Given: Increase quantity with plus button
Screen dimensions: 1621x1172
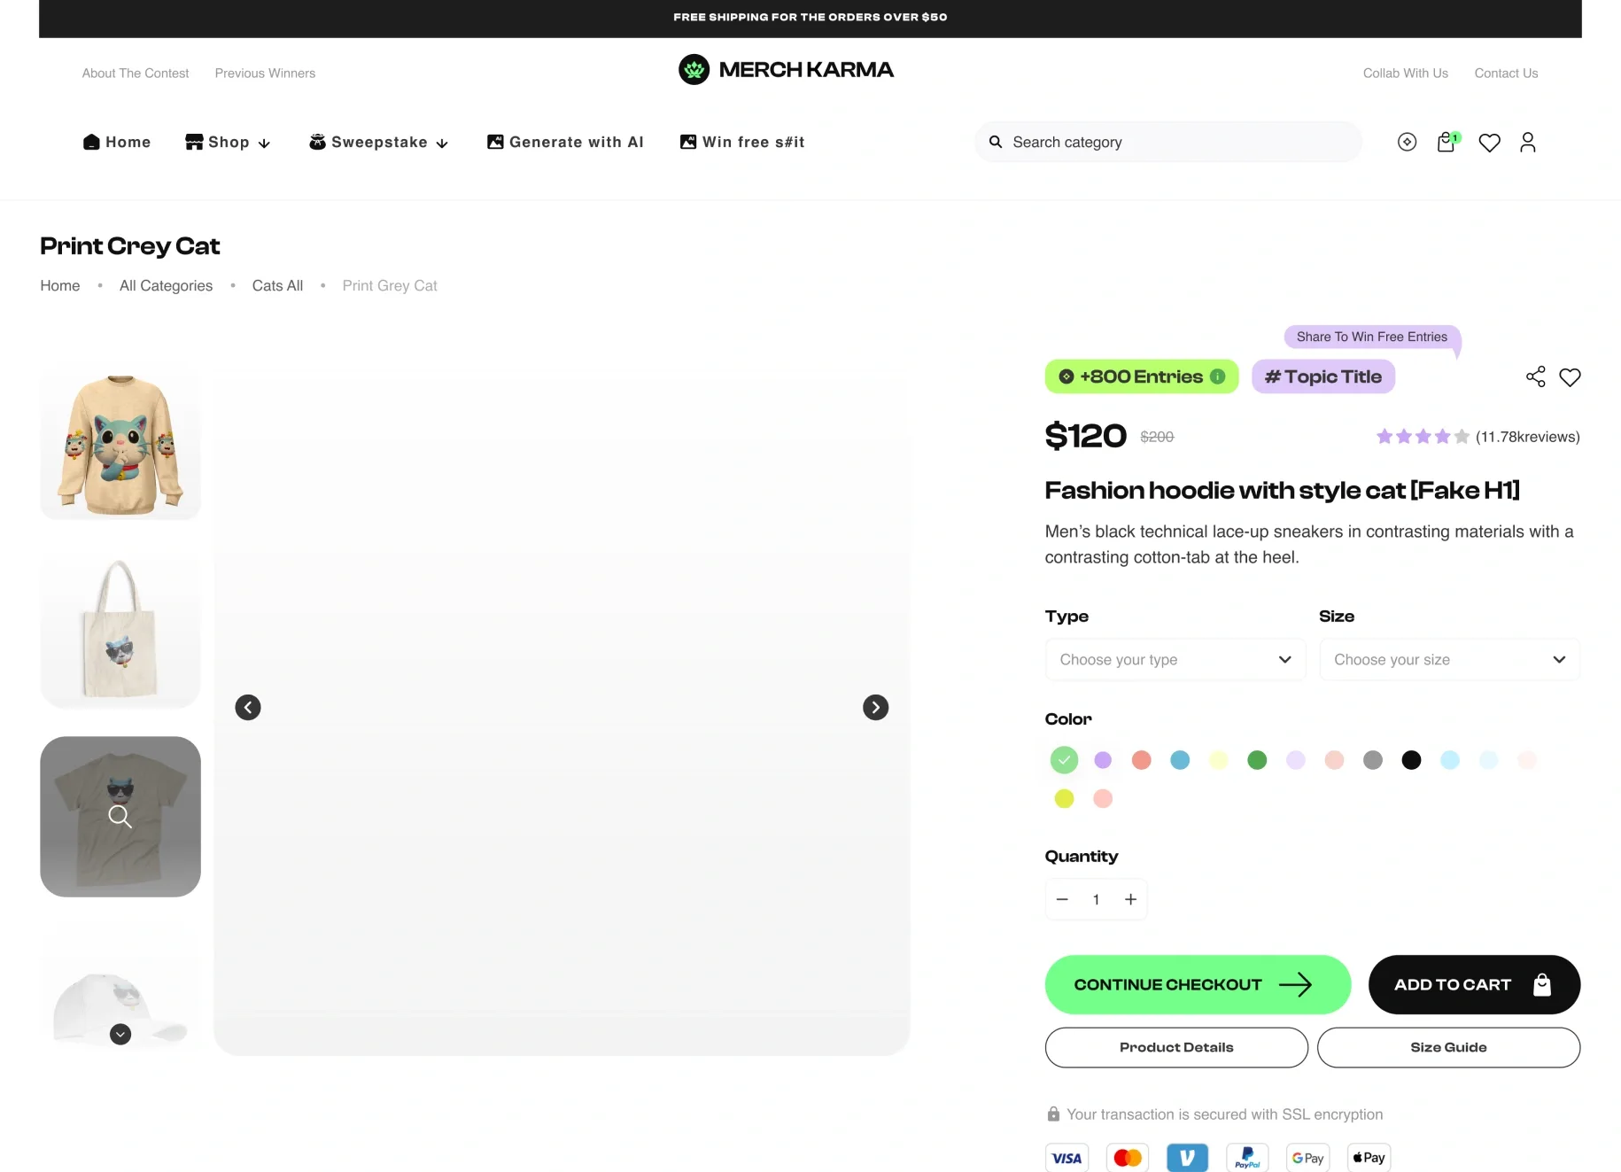Looking at the screenshot, I should [x=1130, y=899].
